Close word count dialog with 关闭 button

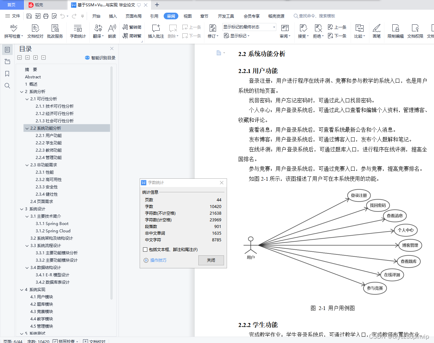(211, 260)
